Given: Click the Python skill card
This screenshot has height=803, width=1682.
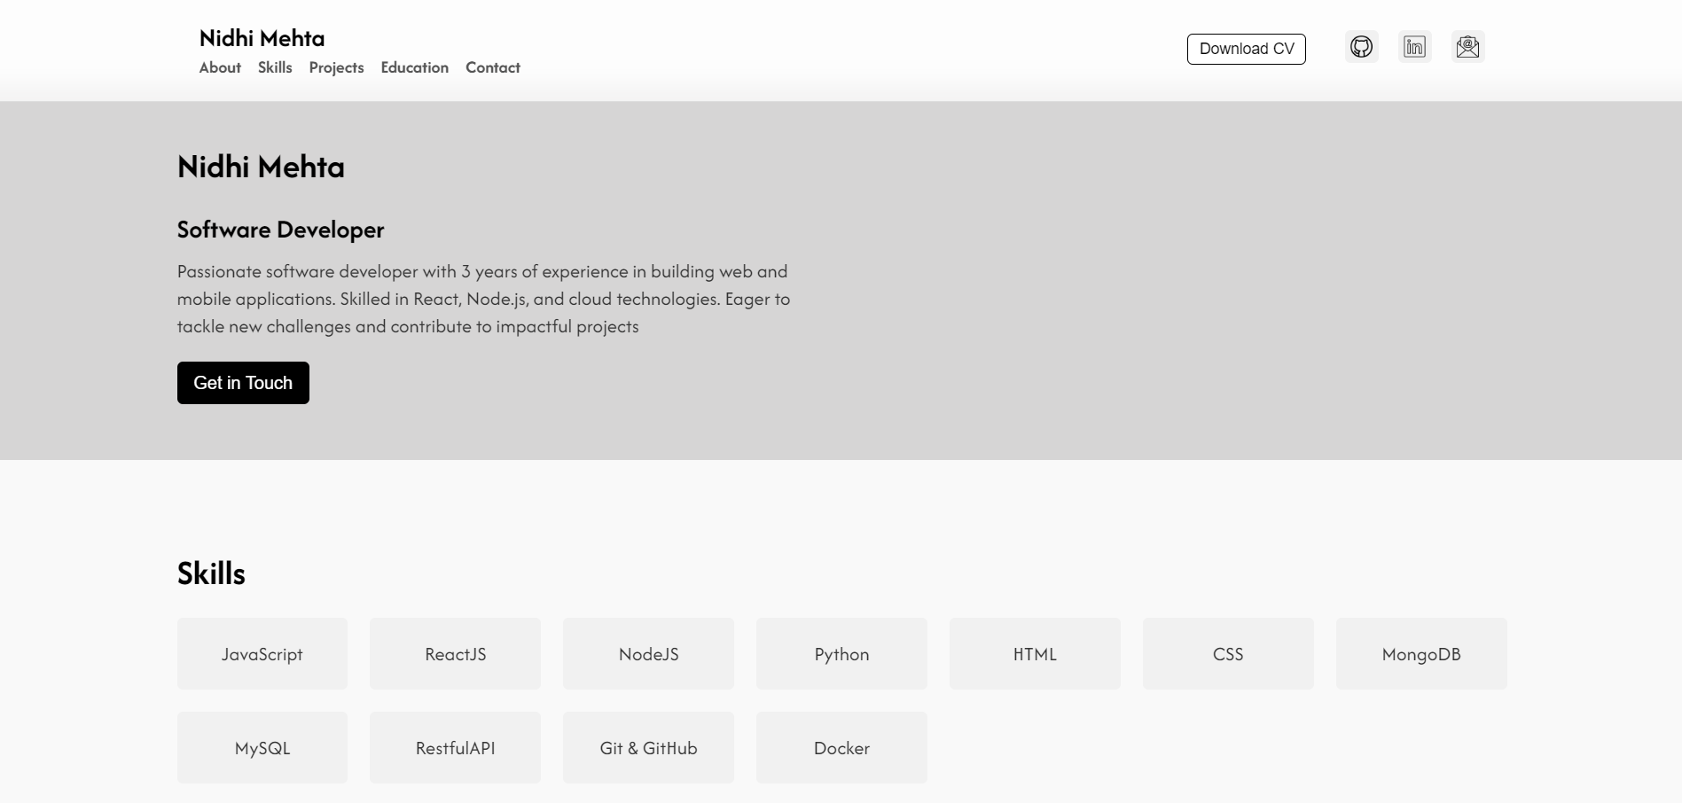Looking at the screenshot, I should (x=841, y=654).
